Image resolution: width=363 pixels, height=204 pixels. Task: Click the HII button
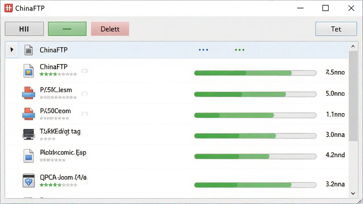(24, 29)
